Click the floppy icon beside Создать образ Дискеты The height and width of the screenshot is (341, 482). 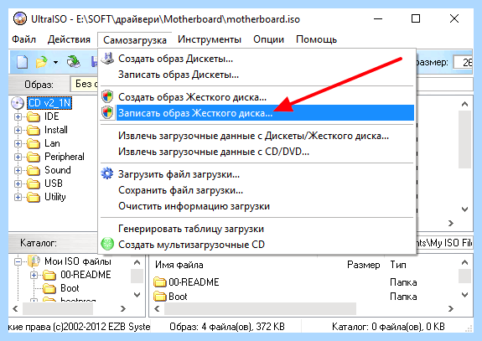click(x=107, y=59)
